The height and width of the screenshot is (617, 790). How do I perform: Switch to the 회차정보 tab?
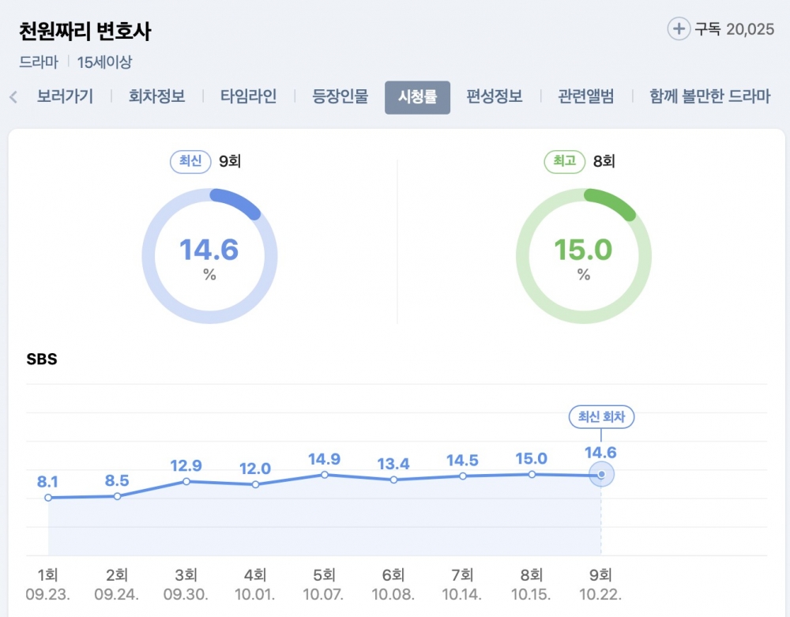point(156,97)
